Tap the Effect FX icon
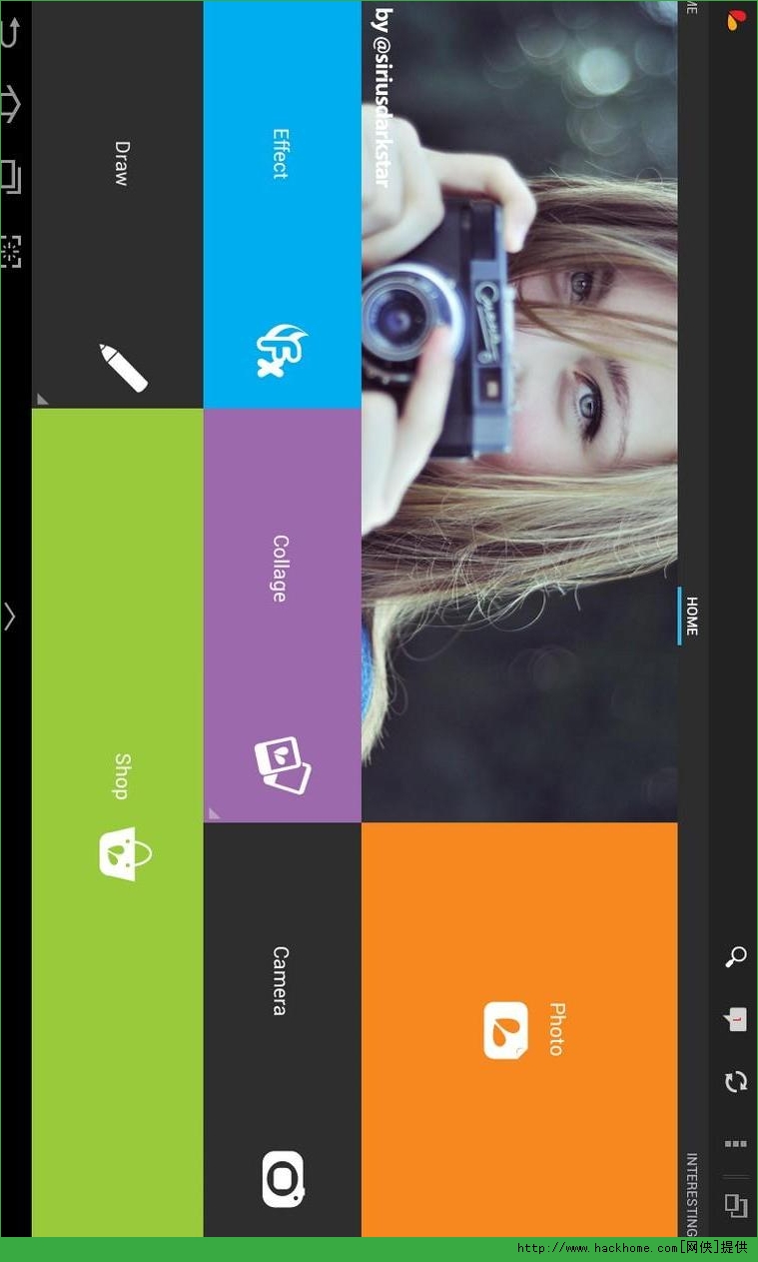Screen dimensions: 758x1262 click(x=282, y=352)
